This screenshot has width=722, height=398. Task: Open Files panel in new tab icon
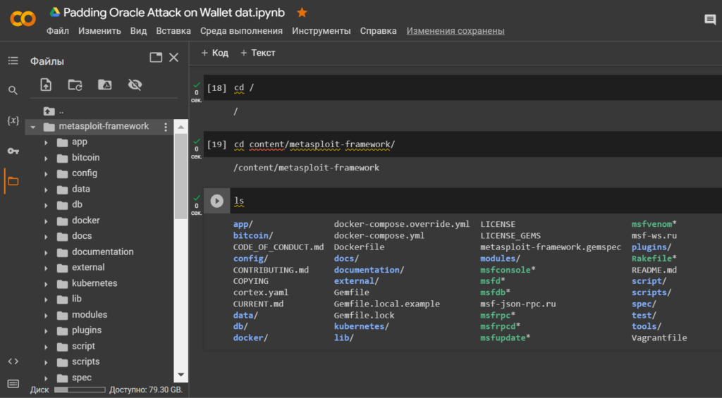pos(156,58)
